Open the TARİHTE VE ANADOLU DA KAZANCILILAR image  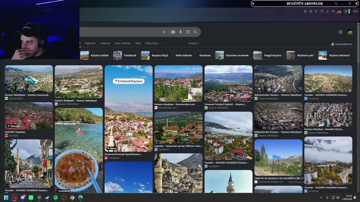coord(278,158)
